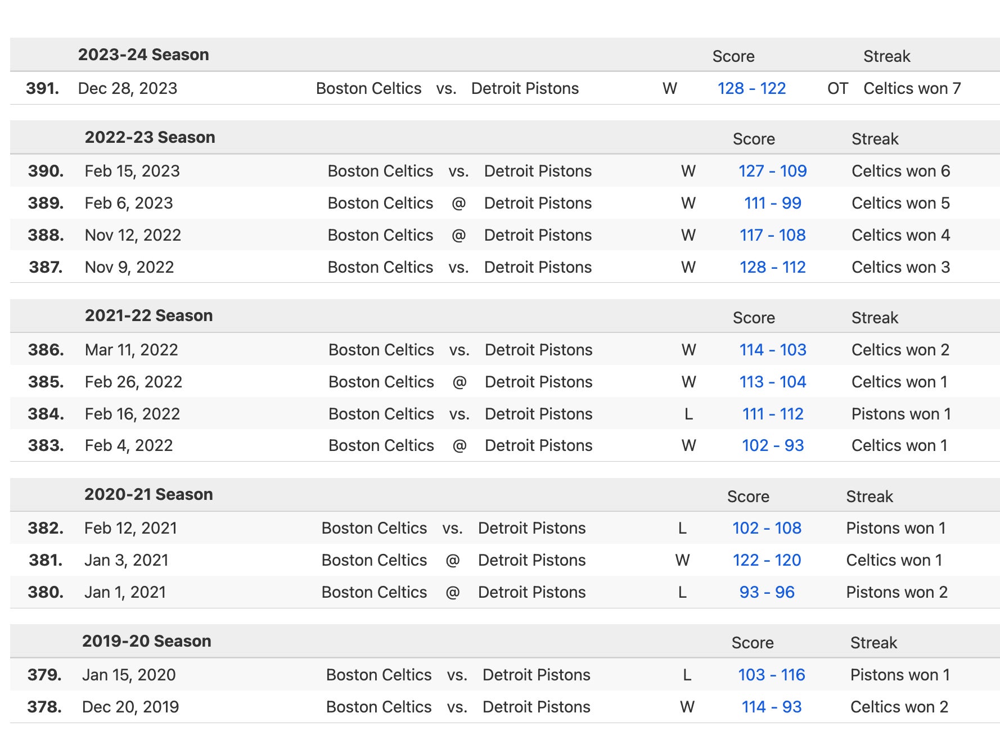Click the 111 - 99 score link
The width and height of the screenshot is (1000, 731).
pos(772,203)
